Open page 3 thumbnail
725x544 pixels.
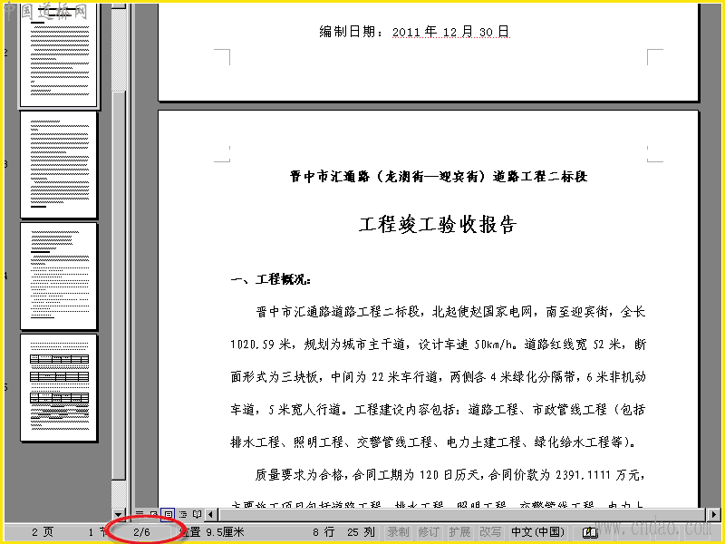[59, 165]
